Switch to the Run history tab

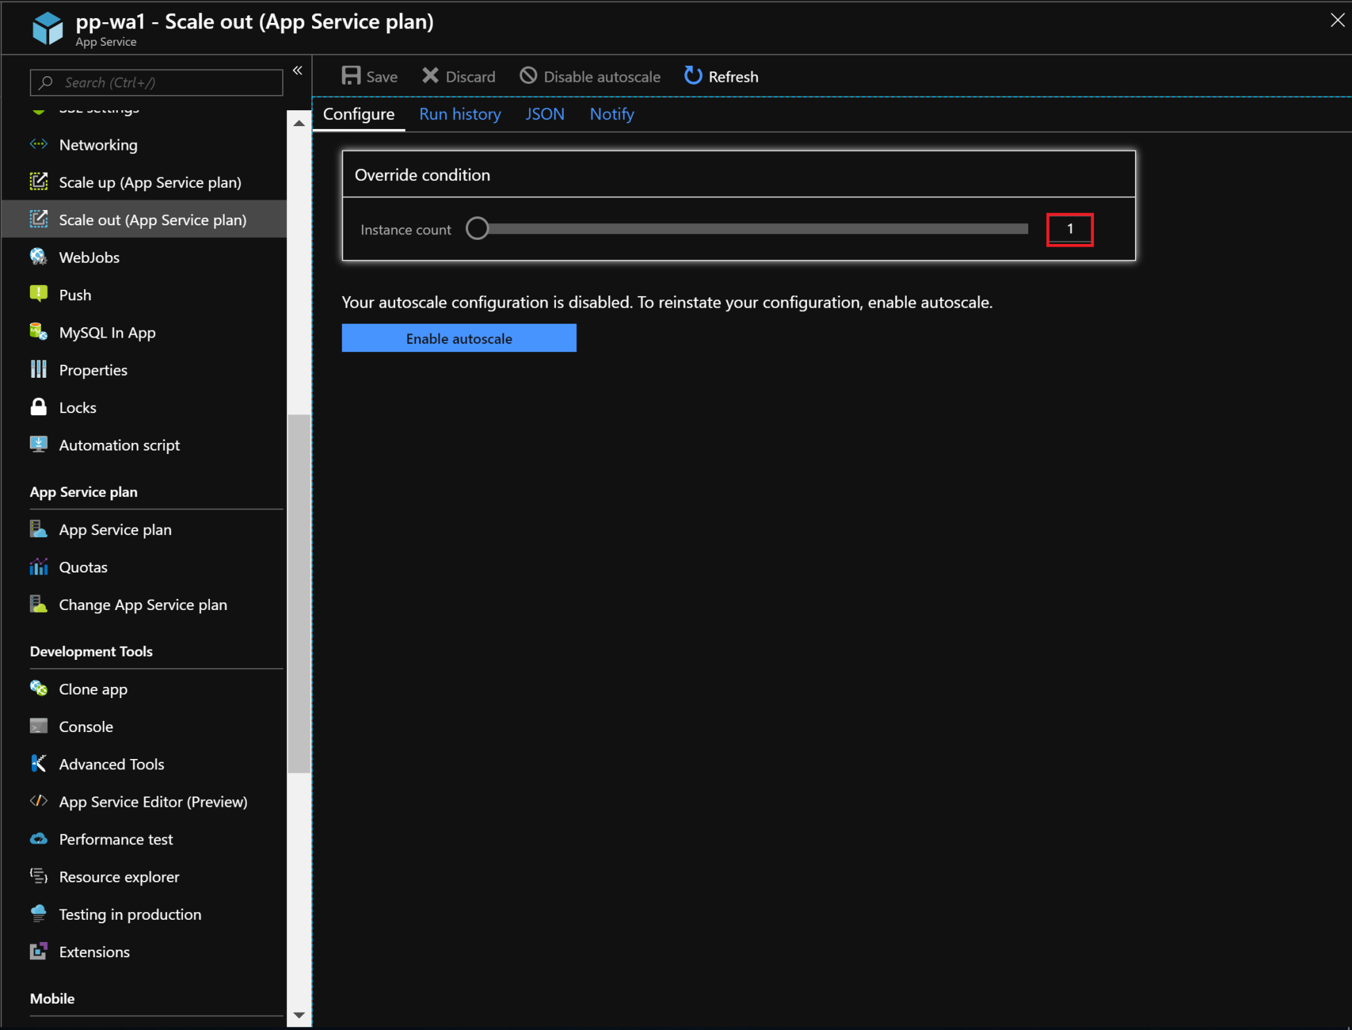[460, 114]
